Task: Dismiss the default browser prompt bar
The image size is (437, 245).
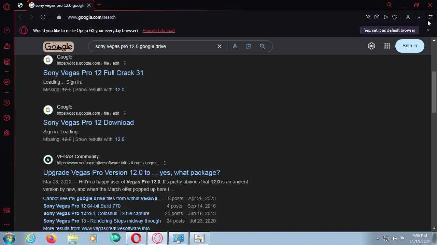Action: (x=428, y=30)
